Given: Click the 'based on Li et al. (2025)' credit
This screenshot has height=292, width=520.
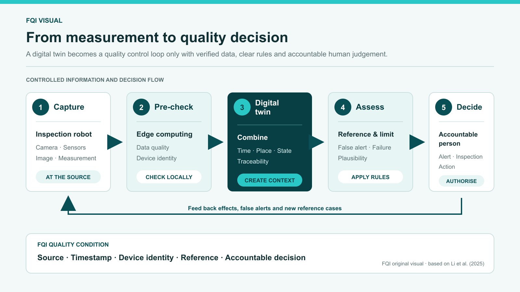Looking at the screenshot, I should tap(456, 264).
